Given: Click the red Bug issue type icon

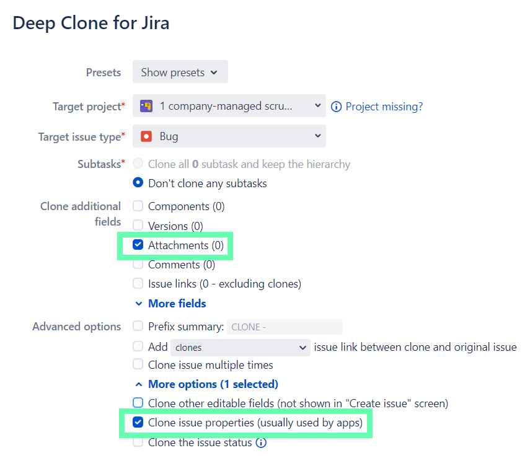Looking at the screenshot, I should pyautogui.click(x=148, y=136).
